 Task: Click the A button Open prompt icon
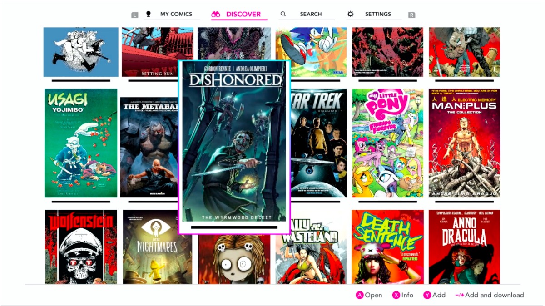[360, 295]
